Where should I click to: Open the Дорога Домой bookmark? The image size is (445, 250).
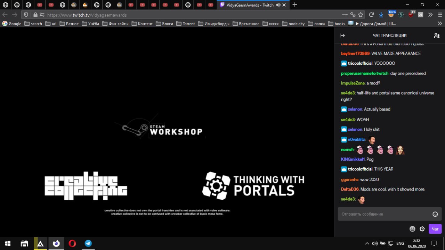tap(375, 24)
